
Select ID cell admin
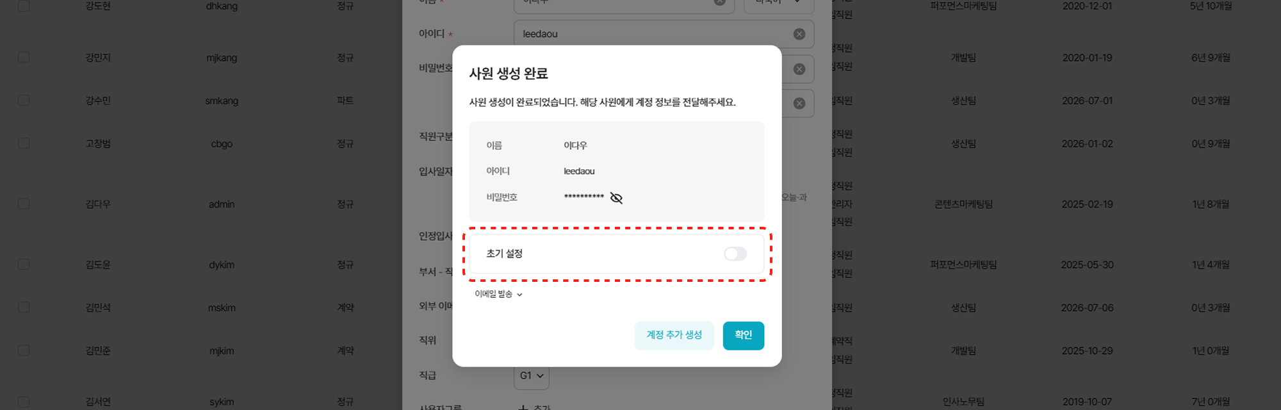point(222,204)
